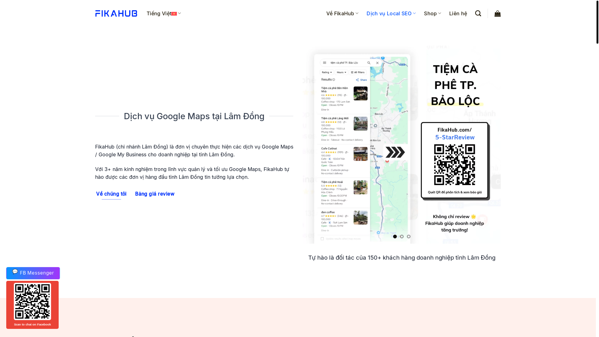This screenshot has height=337, width=599.
Task: Expand the Tiếng Việt language dropdown
Action: (x=164, y=13)
